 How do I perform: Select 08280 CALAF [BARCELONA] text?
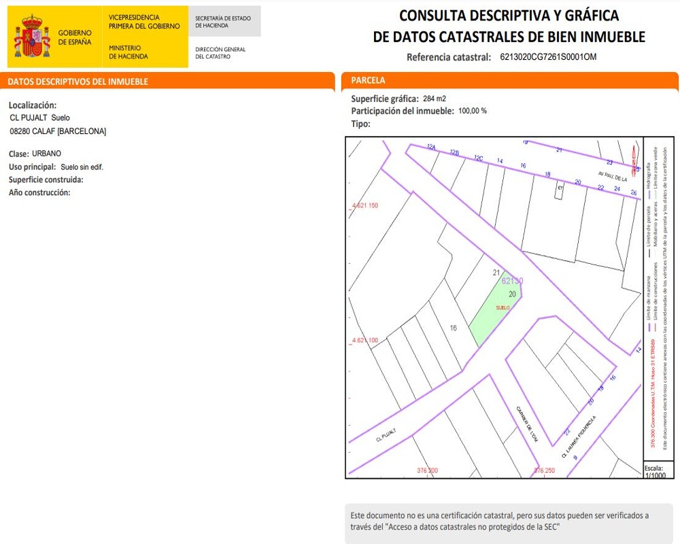click(x=58, y=131)
